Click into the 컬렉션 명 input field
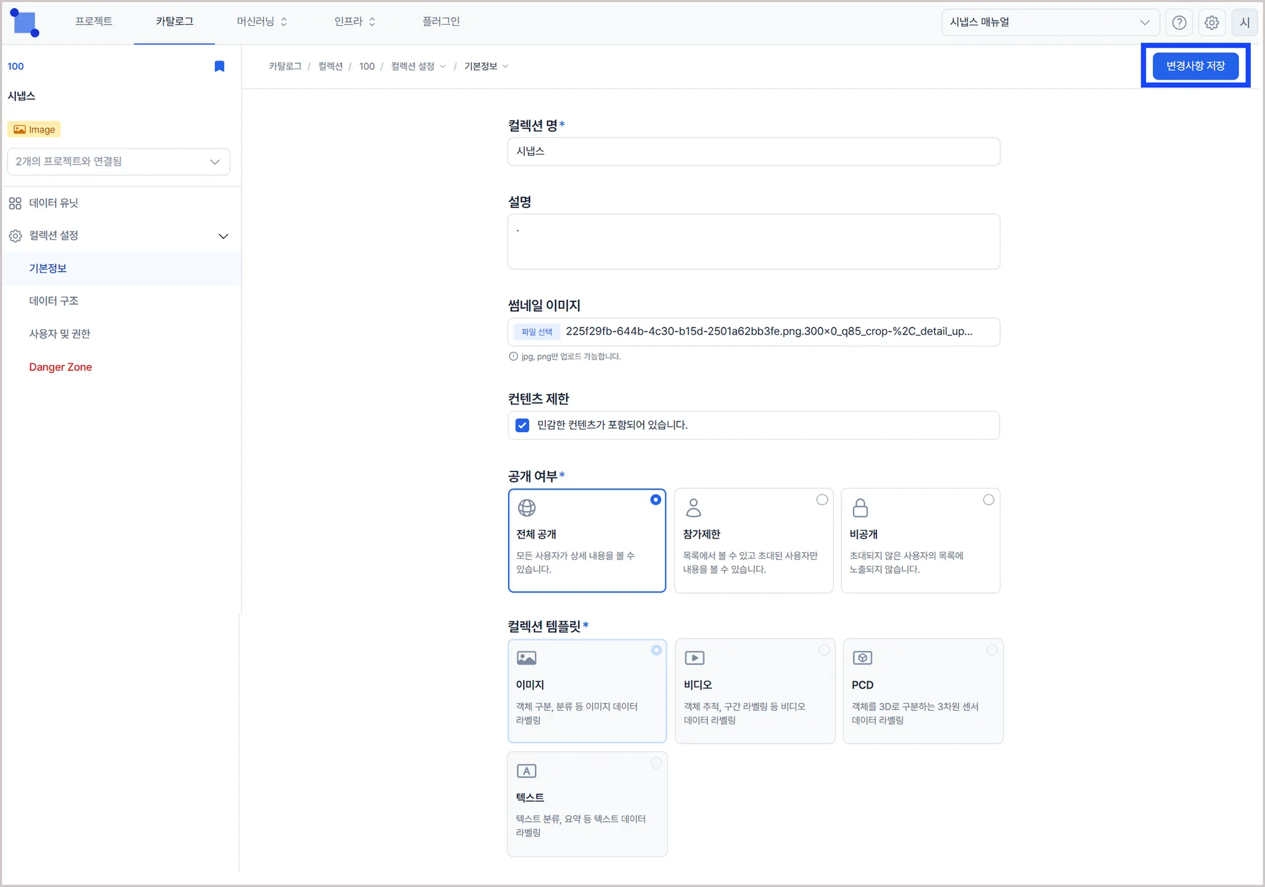Screen dimensions: 1265x887 [753, 151]
